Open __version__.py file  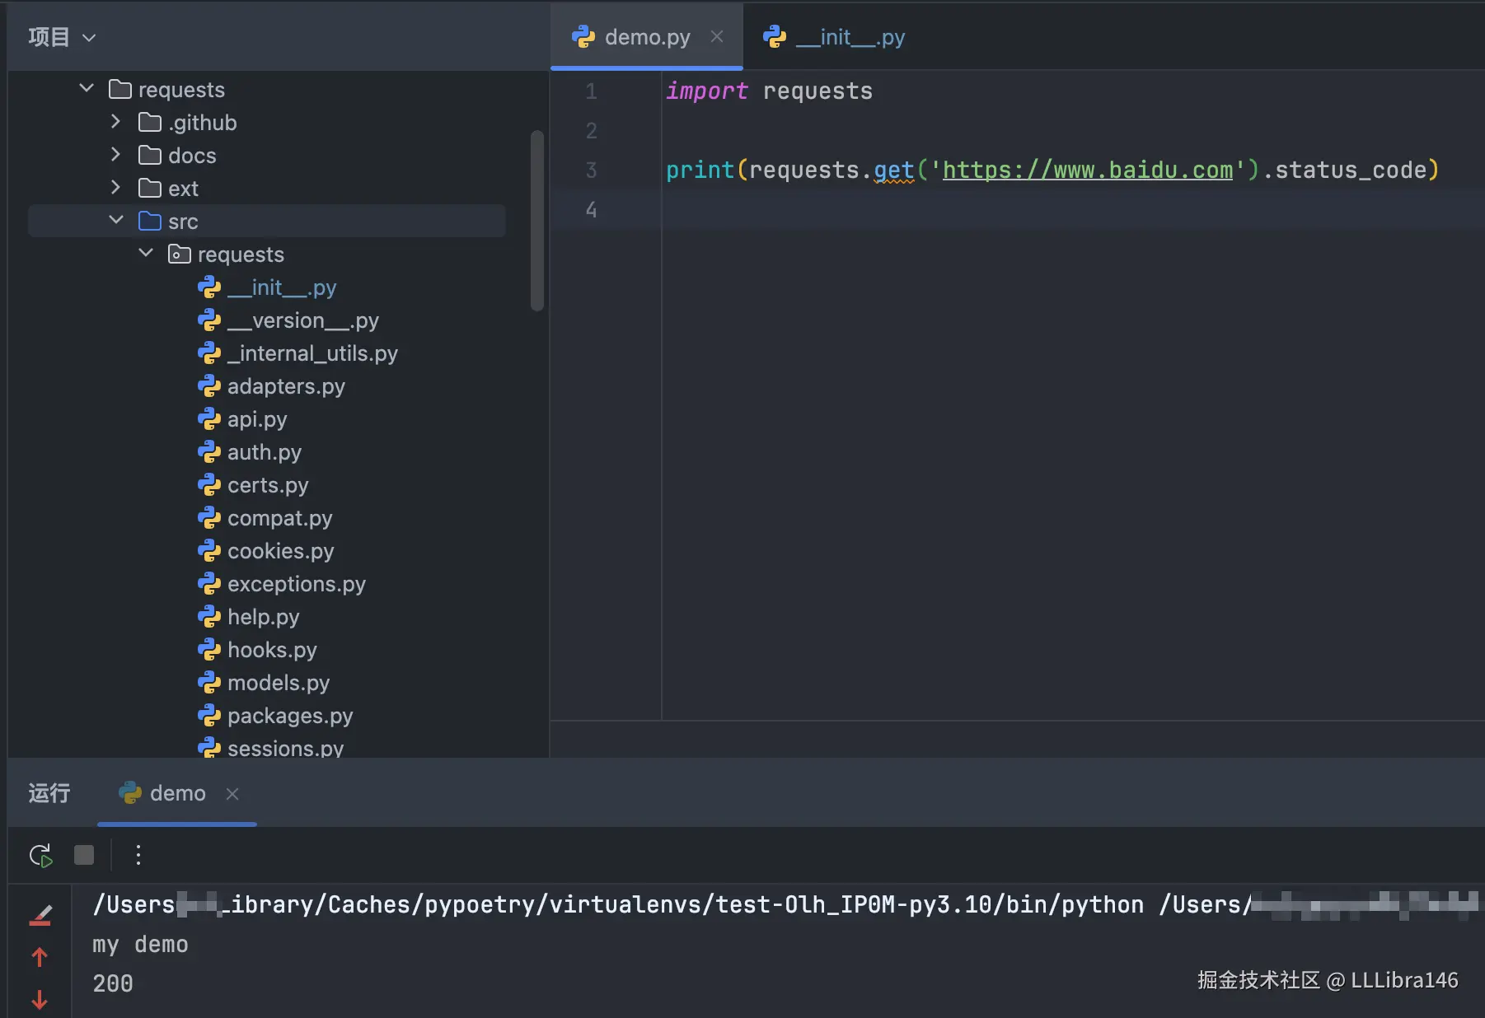pos(303,320)
